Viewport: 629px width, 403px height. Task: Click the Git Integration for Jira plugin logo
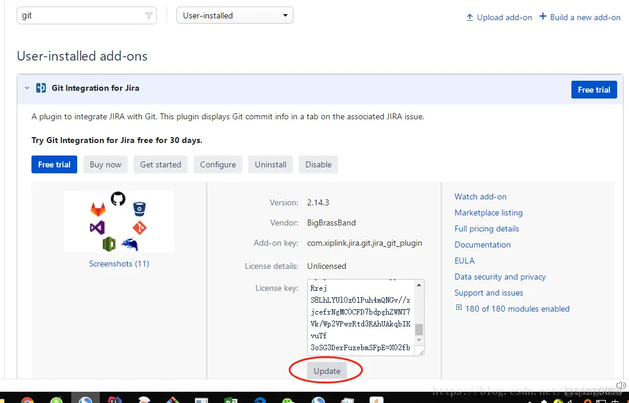[x=40, y=88]
